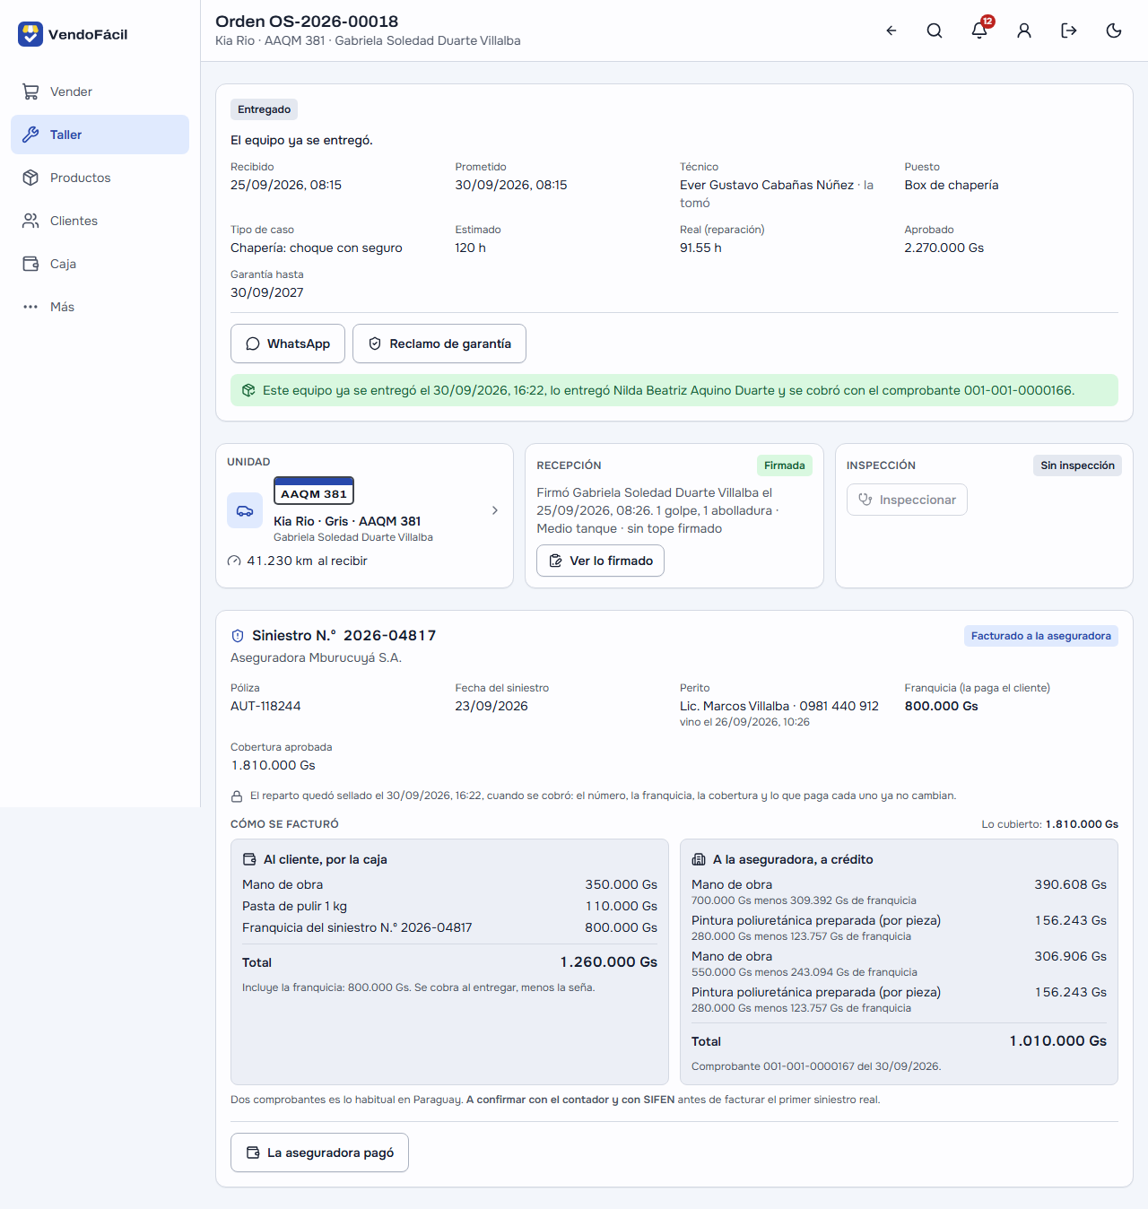Open search with the magnifier icon
Viewport: 1148px width, 1209px height.
point(935,30)
